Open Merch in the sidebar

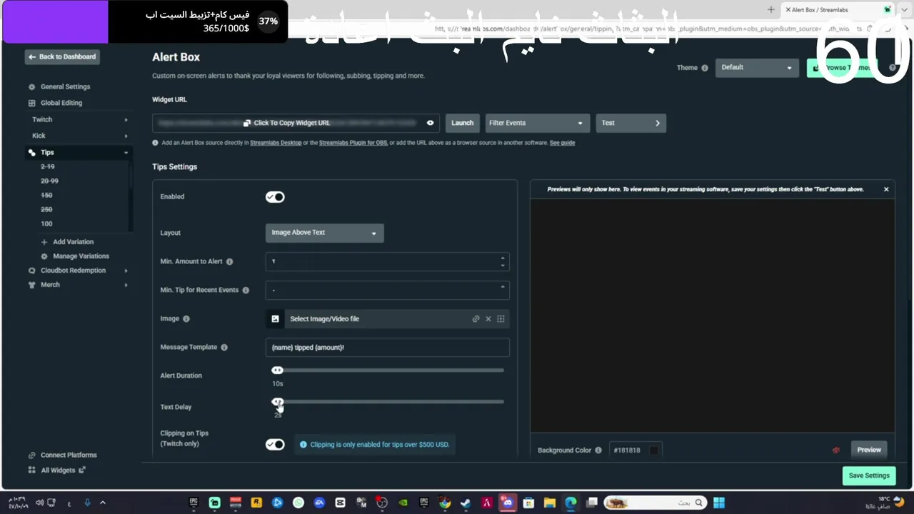[50, 285]
